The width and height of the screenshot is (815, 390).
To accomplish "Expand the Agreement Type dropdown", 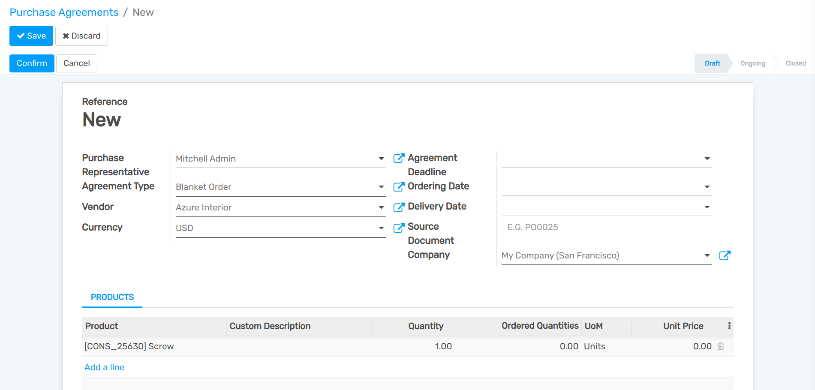I will coord(381,186).
